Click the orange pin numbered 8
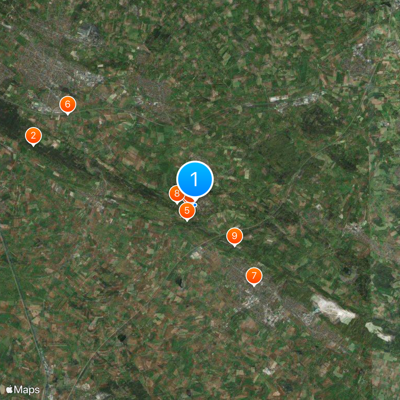 pyautogui.click(x=176, y=193)
